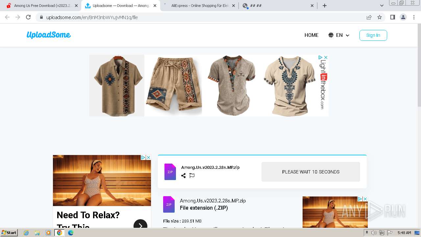Open Microsoft Edge from taskbar
The width and height of the screenshot is (421, 237).
[x=71, y=233]
